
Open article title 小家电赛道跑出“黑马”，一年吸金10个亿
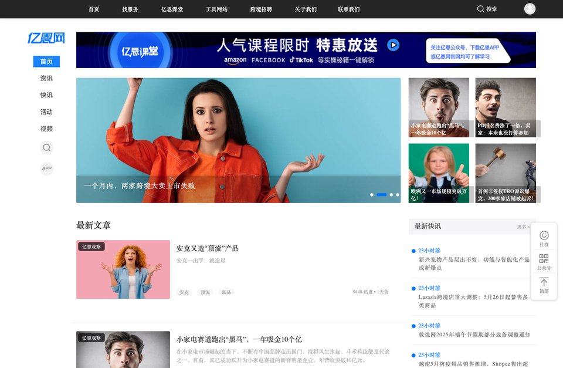[x=239, y=340]
